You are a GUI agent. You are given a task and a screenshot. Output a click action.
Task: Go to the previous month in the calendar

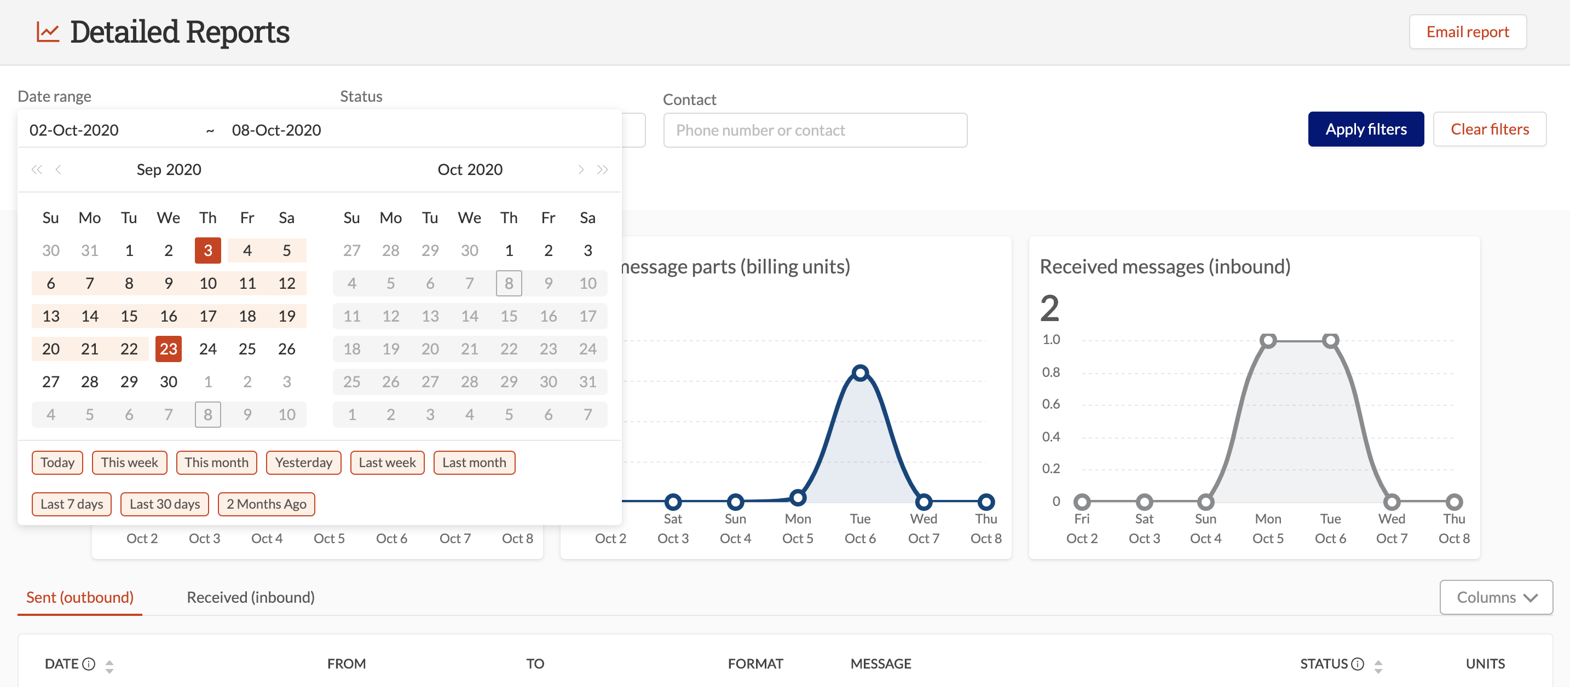[58, 170]
